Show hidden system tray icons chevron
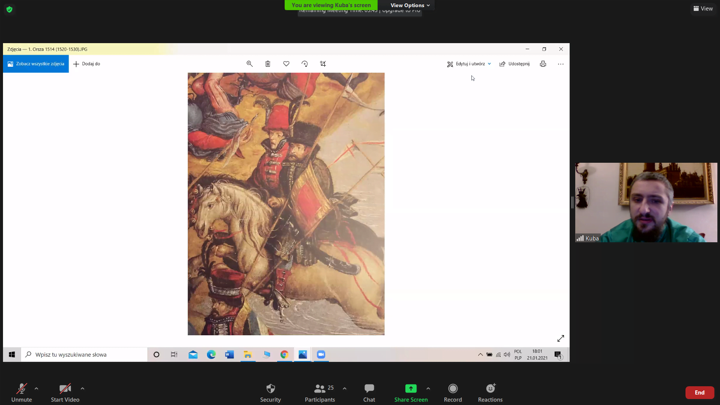 point(480,354)
